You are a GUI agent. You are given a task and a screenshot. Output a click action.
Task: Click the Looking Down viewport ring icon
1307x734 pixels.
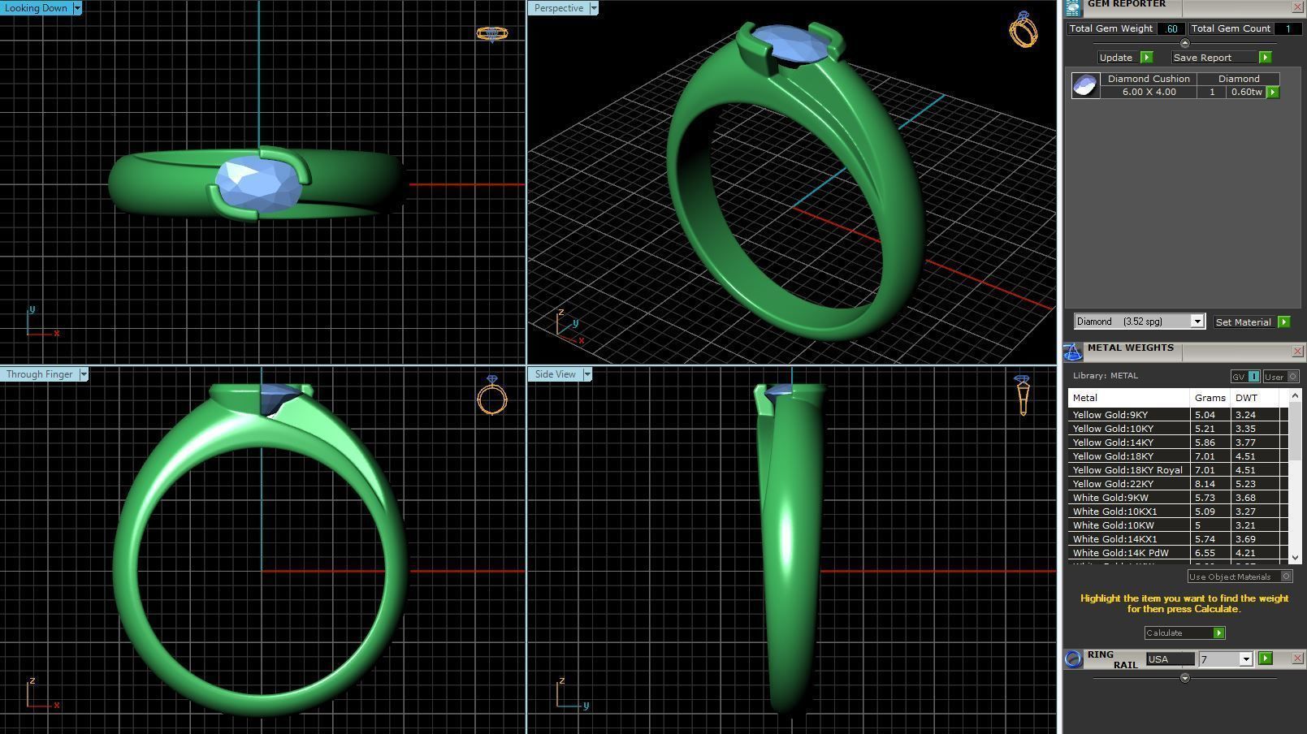(491, 33)
